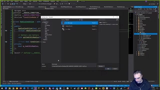Select the HLSL category in dialog
Screen dimensions: 160x90
tap(46, 38)
